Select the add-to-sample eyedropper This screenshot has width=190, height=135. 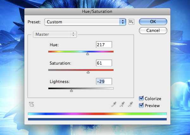(x=122, y=104)
